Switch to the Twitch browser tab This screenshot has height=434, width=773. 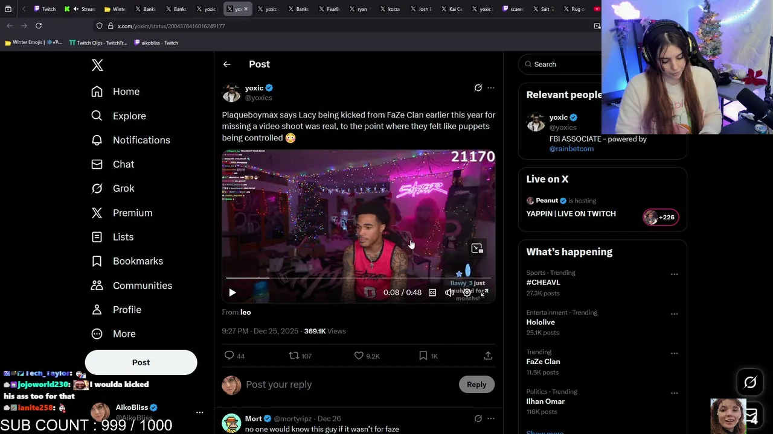click(x=45, y=9)
